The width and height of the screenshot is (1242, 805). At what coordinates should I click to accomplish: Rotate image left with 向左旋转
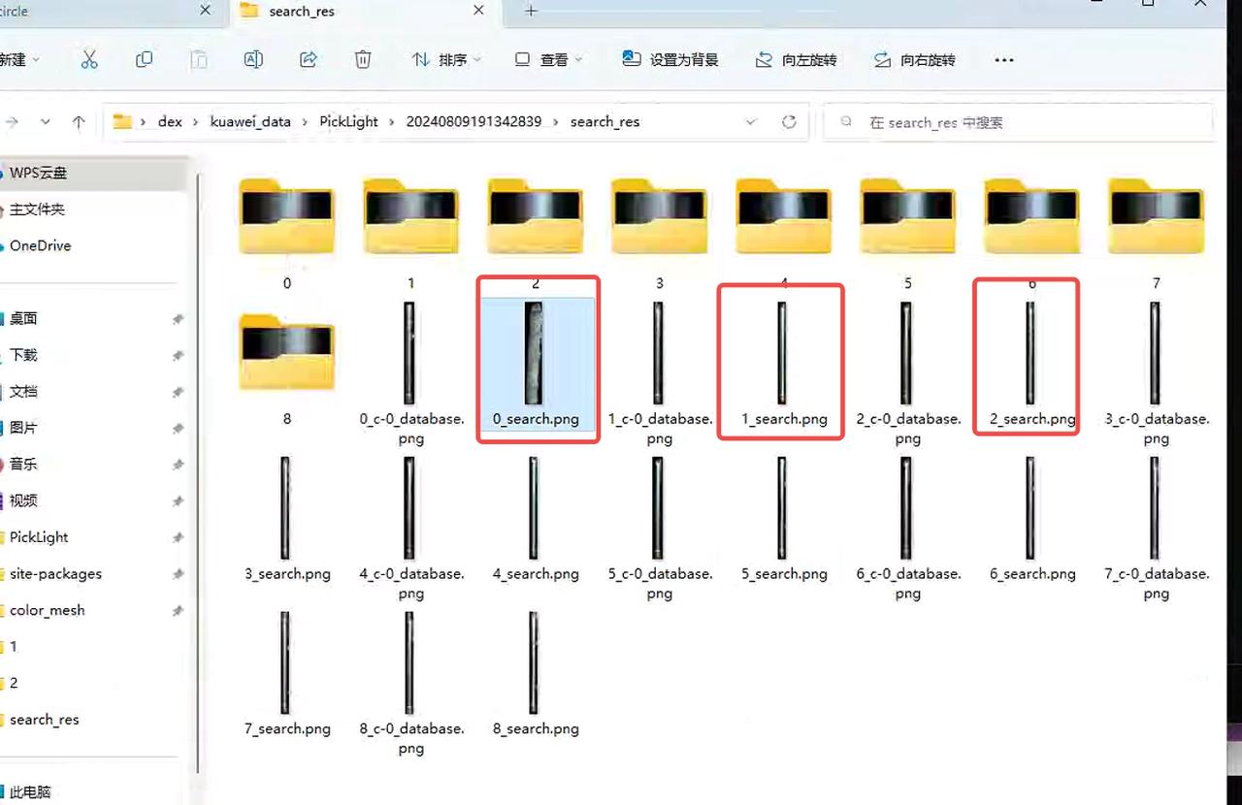796,60
